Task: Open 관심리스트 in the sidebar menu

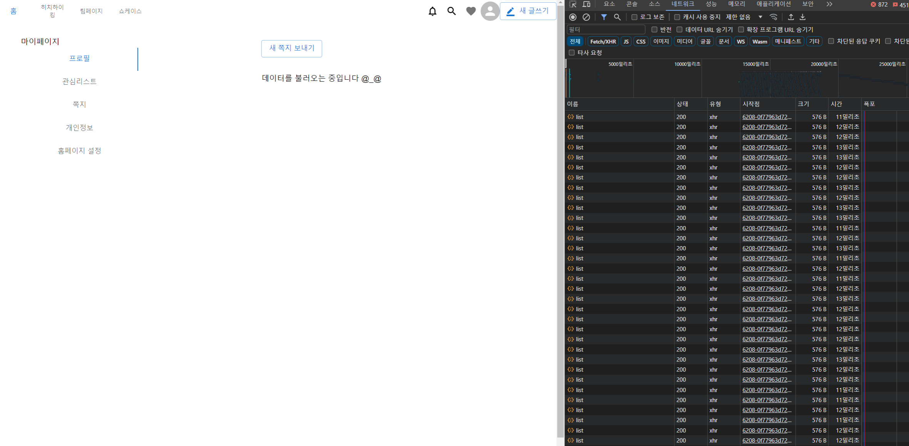Action: click(79, 81)
